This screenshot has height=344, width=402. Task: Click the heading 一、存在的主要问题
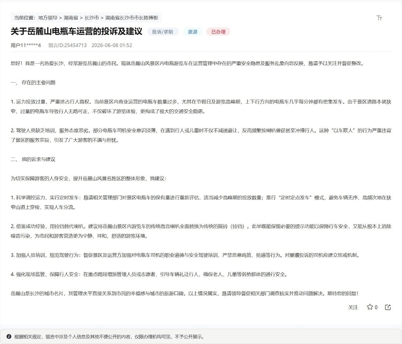[33, 83]
